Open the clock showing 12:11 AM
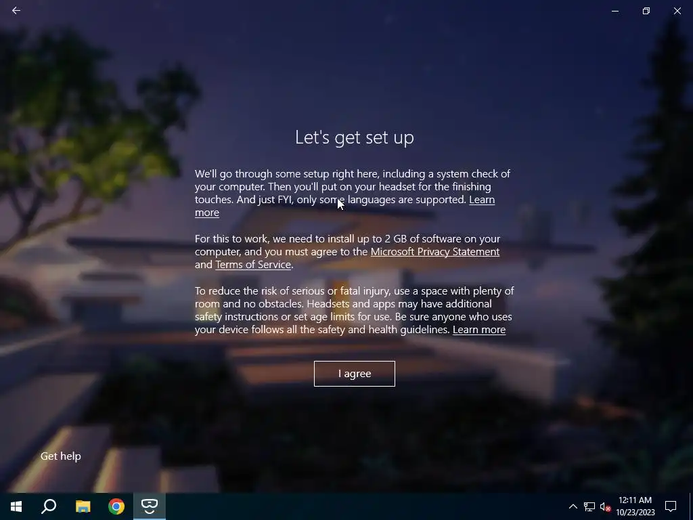 tap(635, 506)
